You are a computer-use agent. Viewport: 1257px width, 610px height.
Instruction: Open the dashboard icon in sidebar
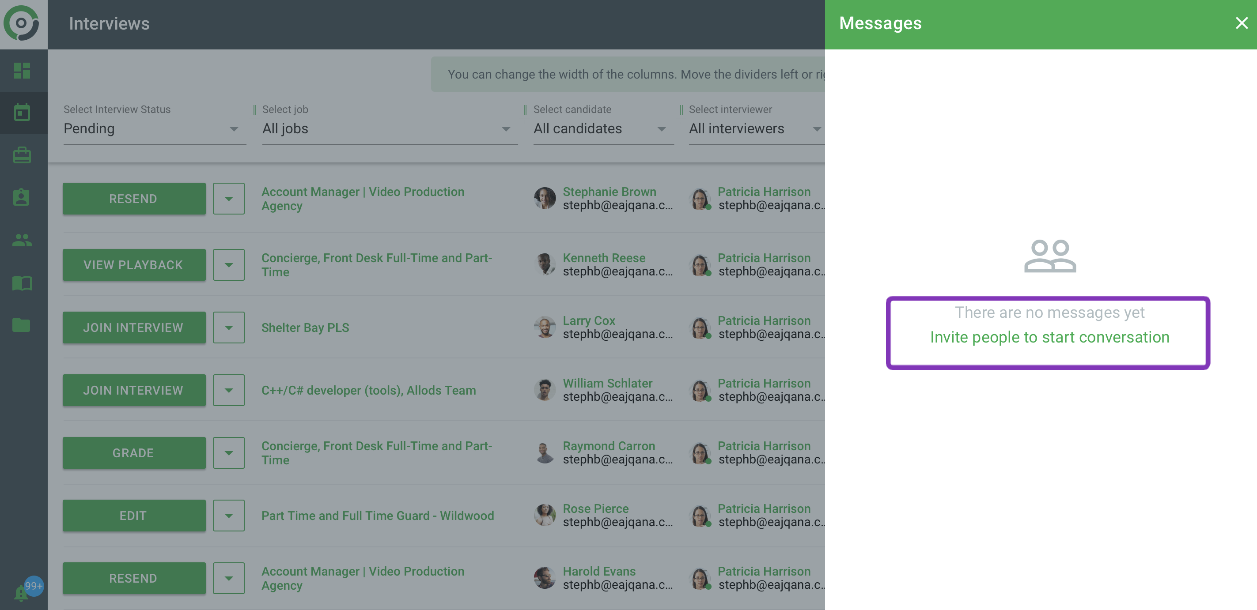[22, 71]
